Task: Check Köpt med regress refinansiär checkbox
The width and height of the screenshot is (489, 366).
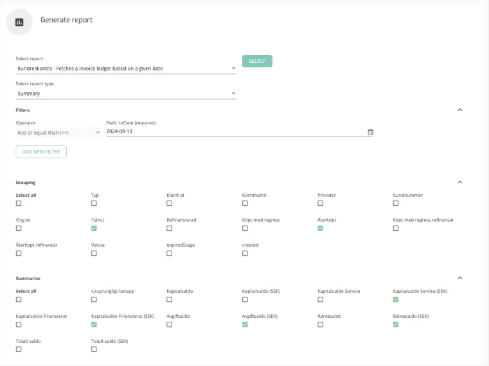Action: (396, 228)
